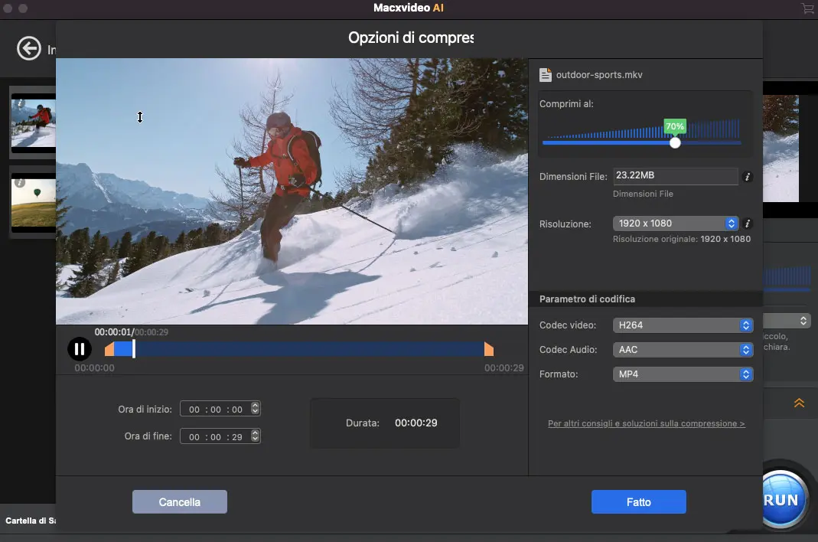Click the back arrow to exit options
The height and width of the screenshot is (542, 818).
(29, 48)
